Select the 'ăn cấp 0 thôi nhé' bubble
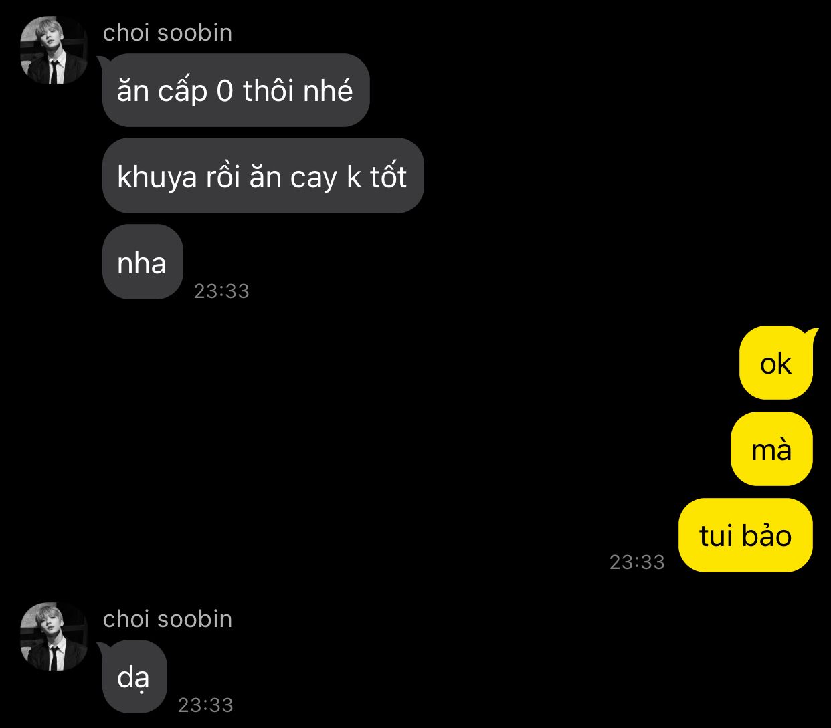 [236, 90]
